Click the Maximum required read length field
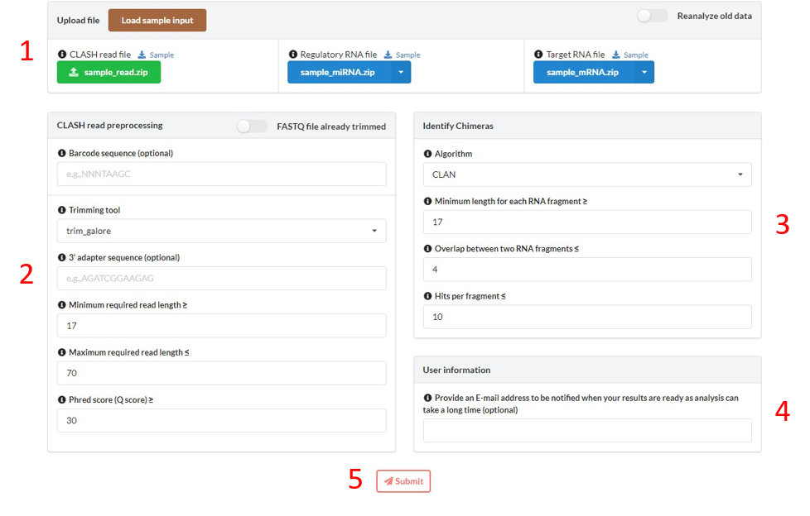 [x=222, y=373]
